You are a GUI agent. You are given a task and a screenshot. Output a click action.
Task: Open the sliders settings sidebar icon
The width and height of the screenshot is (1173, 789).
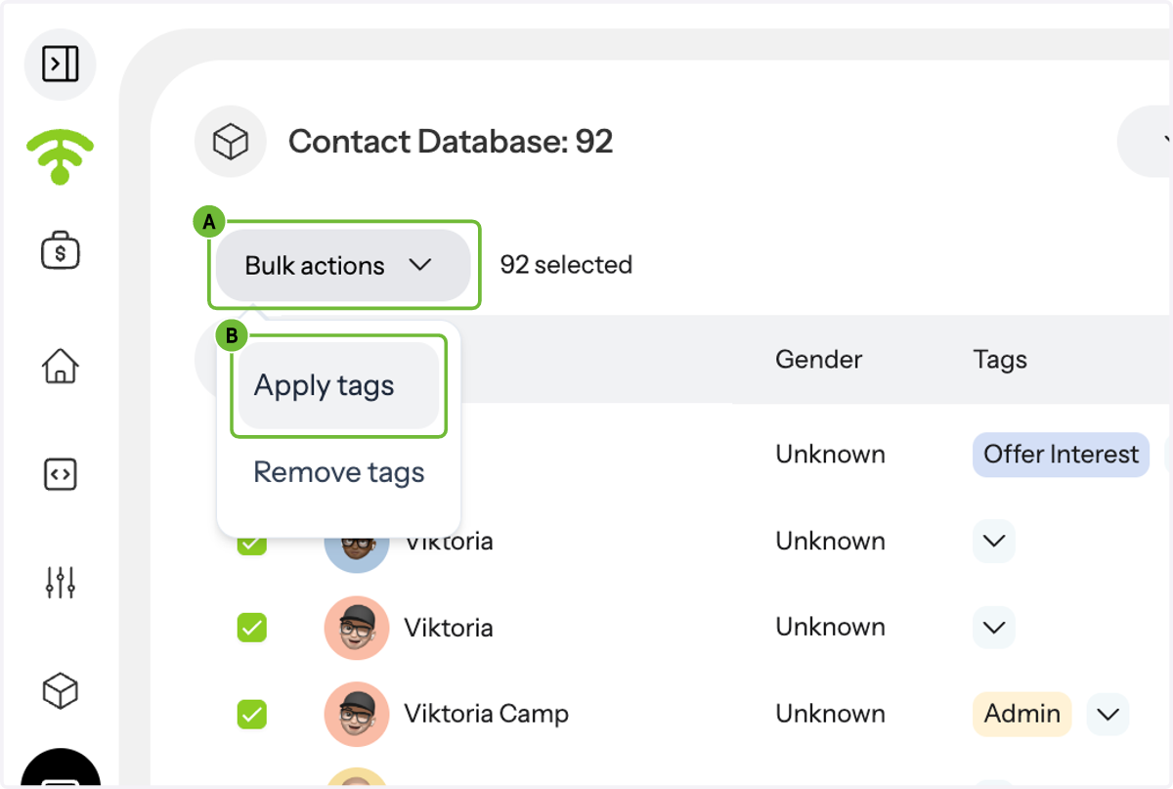tap(61, 583)
